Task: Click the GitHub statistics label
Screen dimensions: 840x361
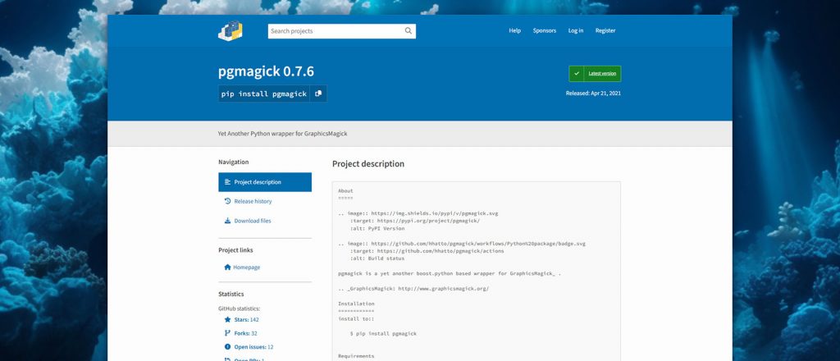Action: tap(239, 308)
